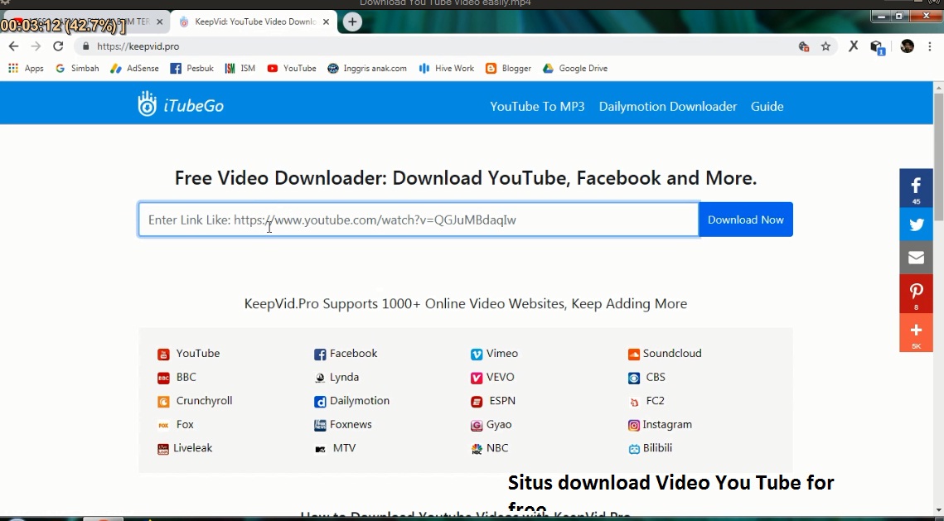Close the KeepVid tab
The image size is (944, 521).
(326, 22)
